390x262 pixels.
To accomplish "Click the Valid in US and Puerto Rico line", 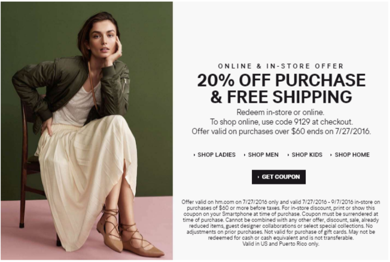I will pyautogui.click(x=281, y=244).
